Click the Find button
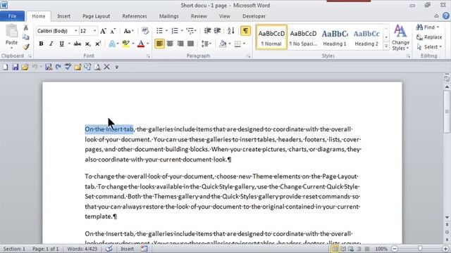 (x=428, y=27)
